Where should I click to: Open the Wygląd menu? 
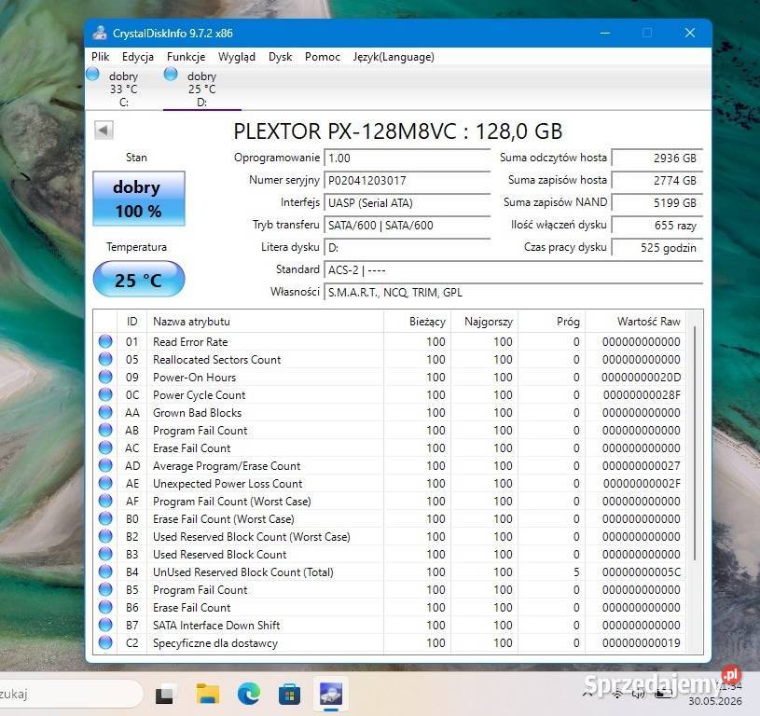pos(237,57)
